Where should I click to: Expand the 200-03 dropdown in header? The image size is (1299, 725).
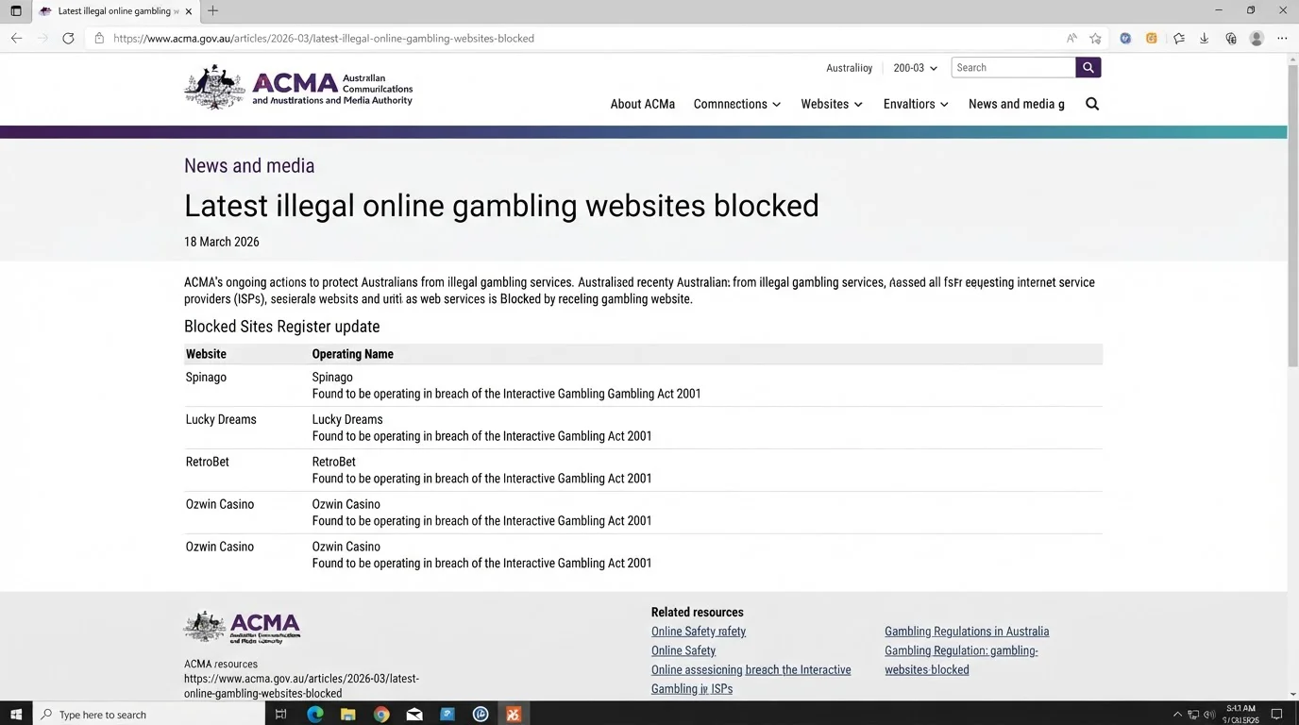click(x=915, y=68)
